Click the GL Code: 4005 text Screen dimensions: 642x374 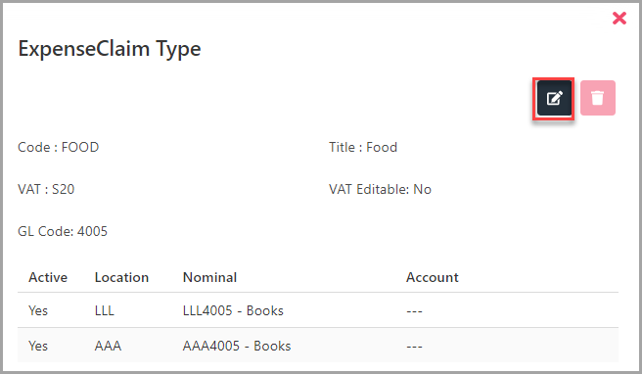[63, 231]
